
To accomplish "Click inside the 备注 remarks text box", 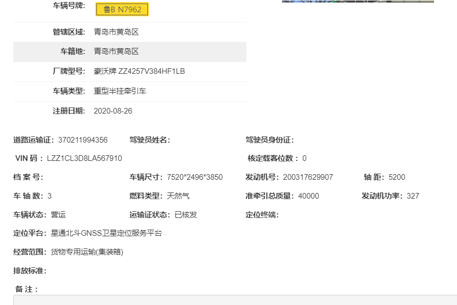I will 235,300.
